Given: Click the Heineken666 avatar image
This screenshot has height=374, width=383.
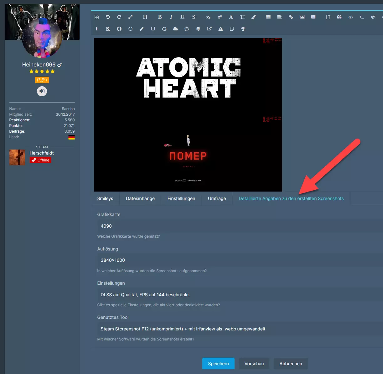Looking at the screenshot, I should (x=42, y=38).
